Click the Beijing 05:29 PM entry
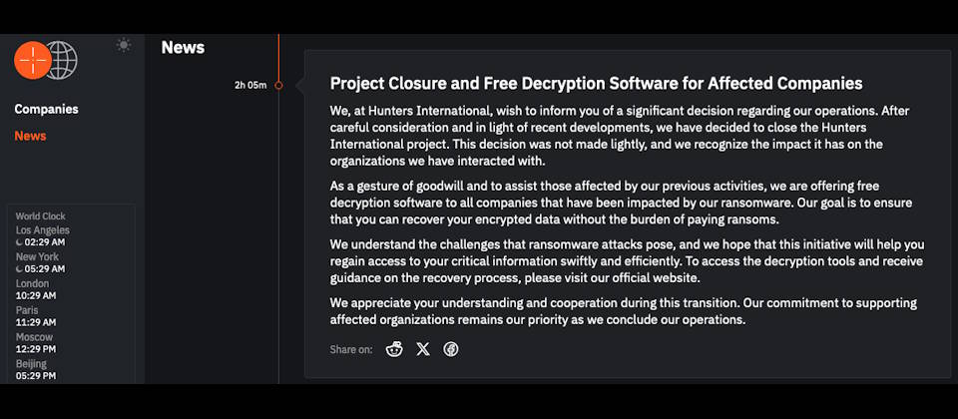 36,370
